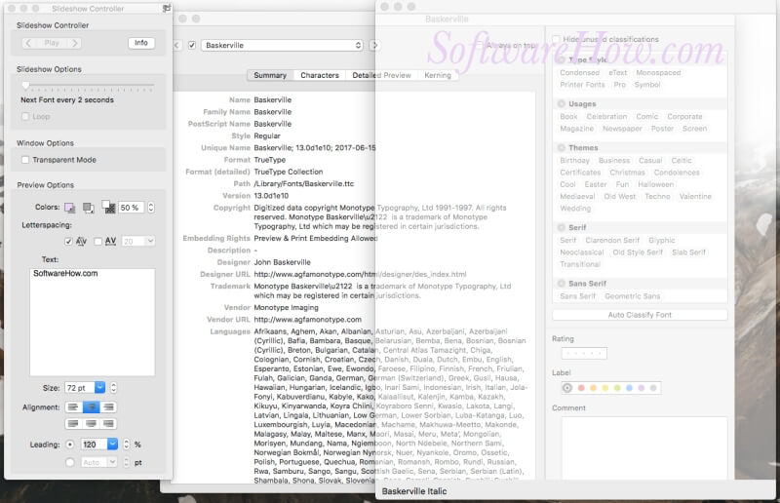Select the Christmas theme tag
Screen dimensions: 780x503
[627, 173]
